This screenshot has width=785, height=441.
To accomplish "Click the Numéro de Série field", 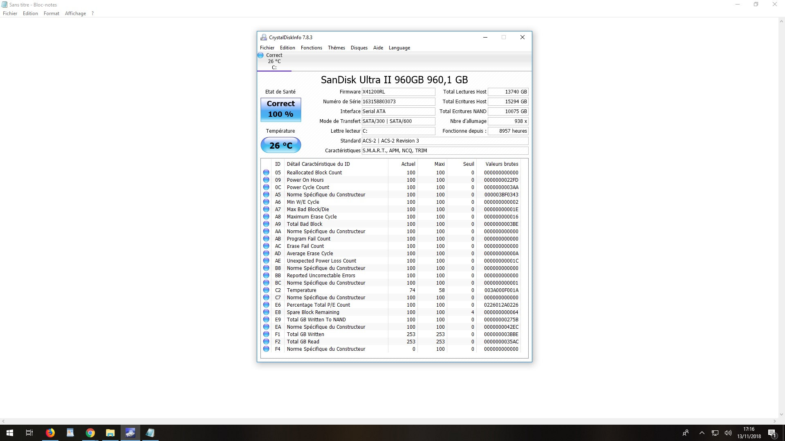I will [398, 102].
